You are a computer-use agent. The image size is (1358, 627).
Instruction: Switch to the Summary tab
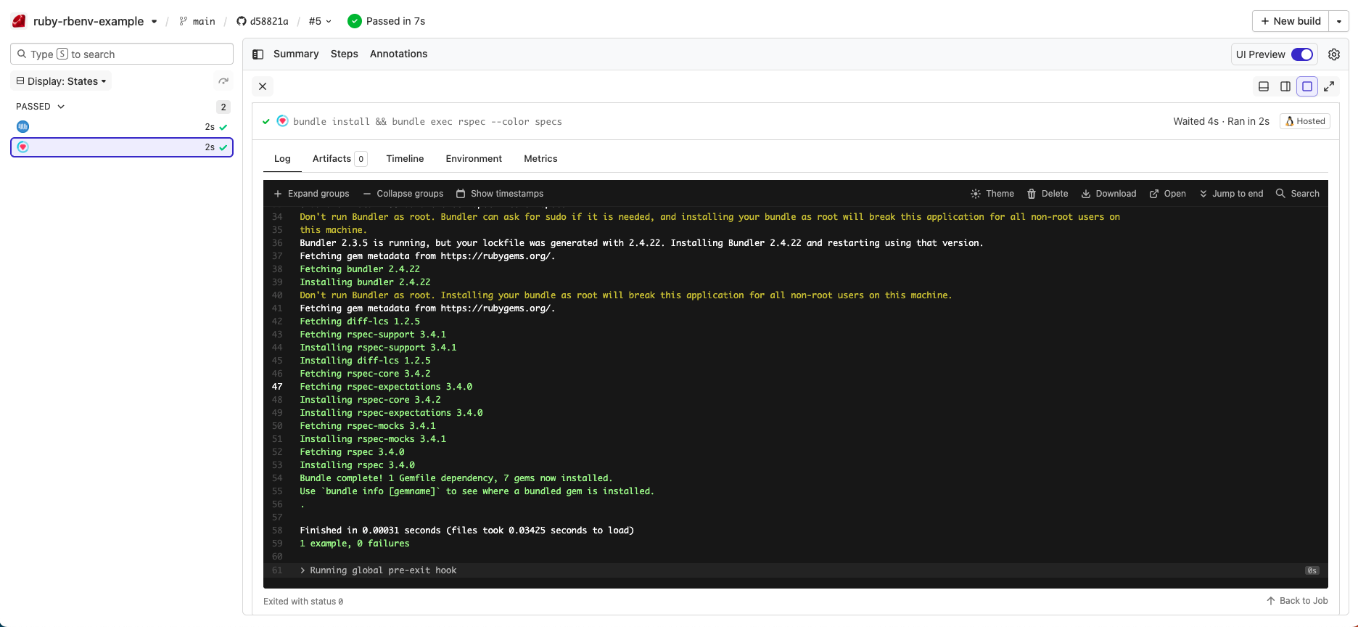coord(296,54)
